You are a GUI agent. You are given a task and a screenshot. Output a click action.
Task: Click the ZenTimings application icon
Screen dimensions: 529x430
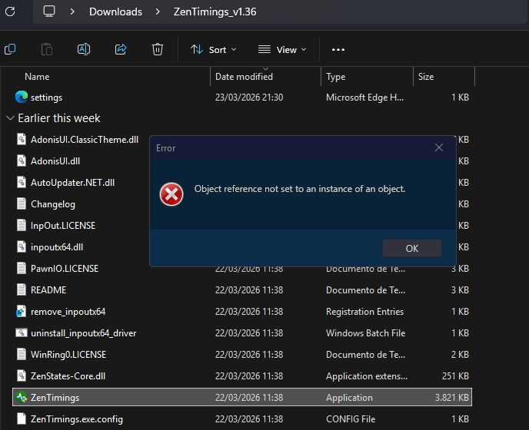21,398
